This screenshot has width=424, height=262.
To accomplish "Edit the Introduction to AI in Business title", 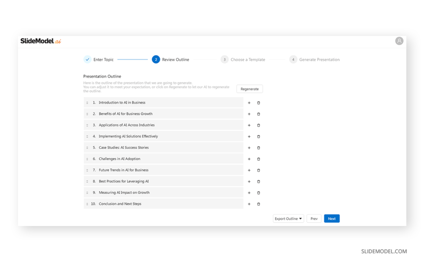I will click(x=122, y=103).
